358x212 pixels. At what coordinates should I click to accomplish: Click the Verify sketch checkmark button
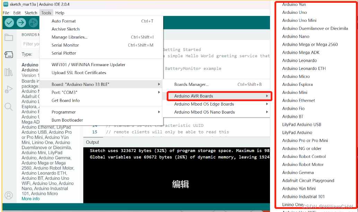pyautogui.click(x=9, y=23)
